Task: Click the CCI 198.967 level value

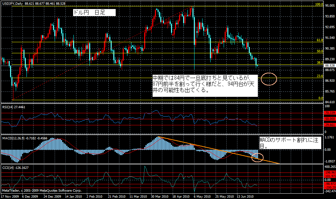Action: pos(330,172)
